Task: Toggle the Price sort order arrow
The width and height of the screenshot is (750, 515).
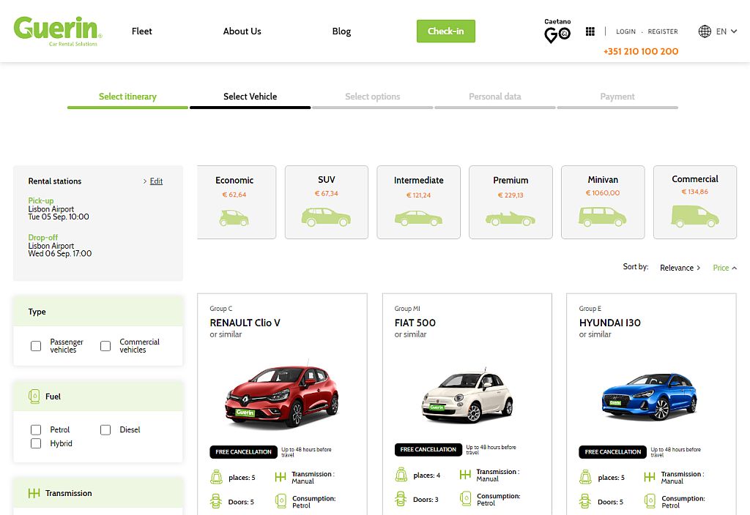Action: 734,268
